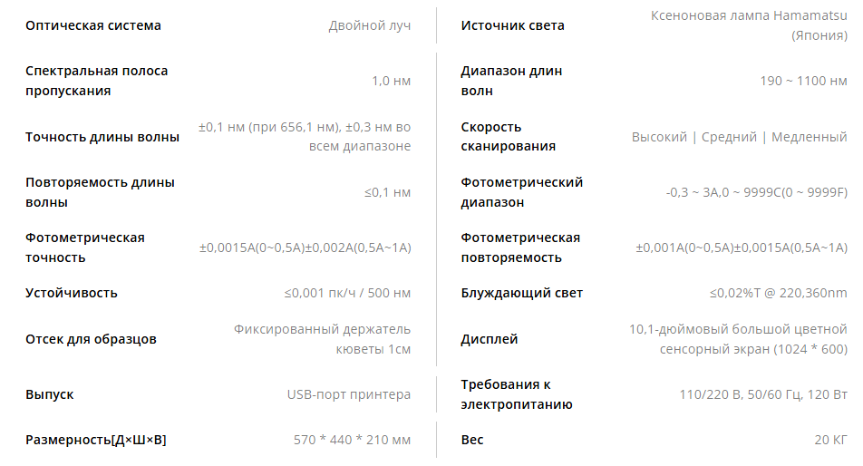The width and height of the screenshot is (863, 466).
Task: Click the "Фотометрический диапазон" label
Action: click(x=521, y=192)
